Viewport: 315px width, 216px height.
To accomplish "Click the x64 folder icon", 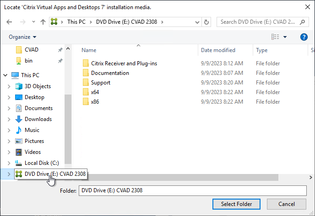I will (86, 92).
